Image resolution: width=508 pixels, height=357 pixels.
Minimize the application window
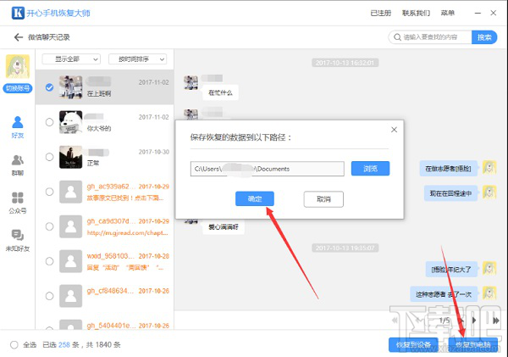point(478,13)
